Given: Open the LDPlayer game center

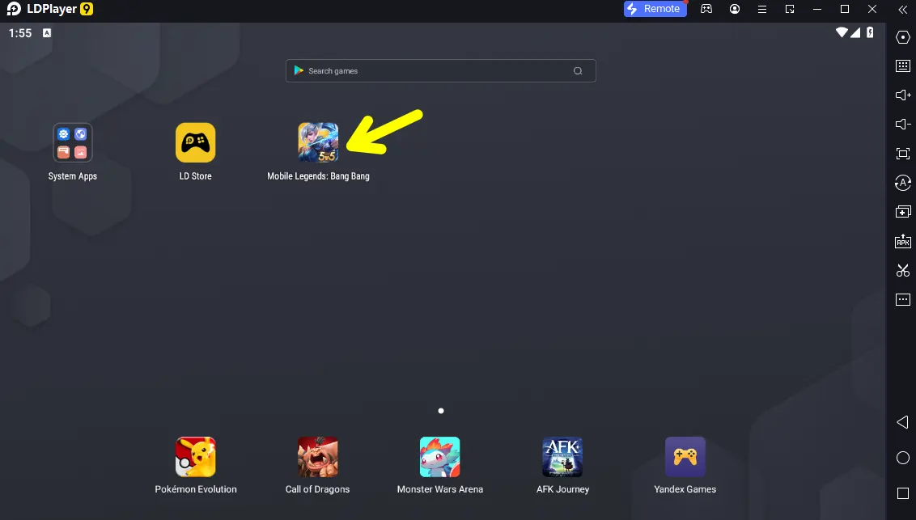Looking at the screenshot, I should pos(706,9).
